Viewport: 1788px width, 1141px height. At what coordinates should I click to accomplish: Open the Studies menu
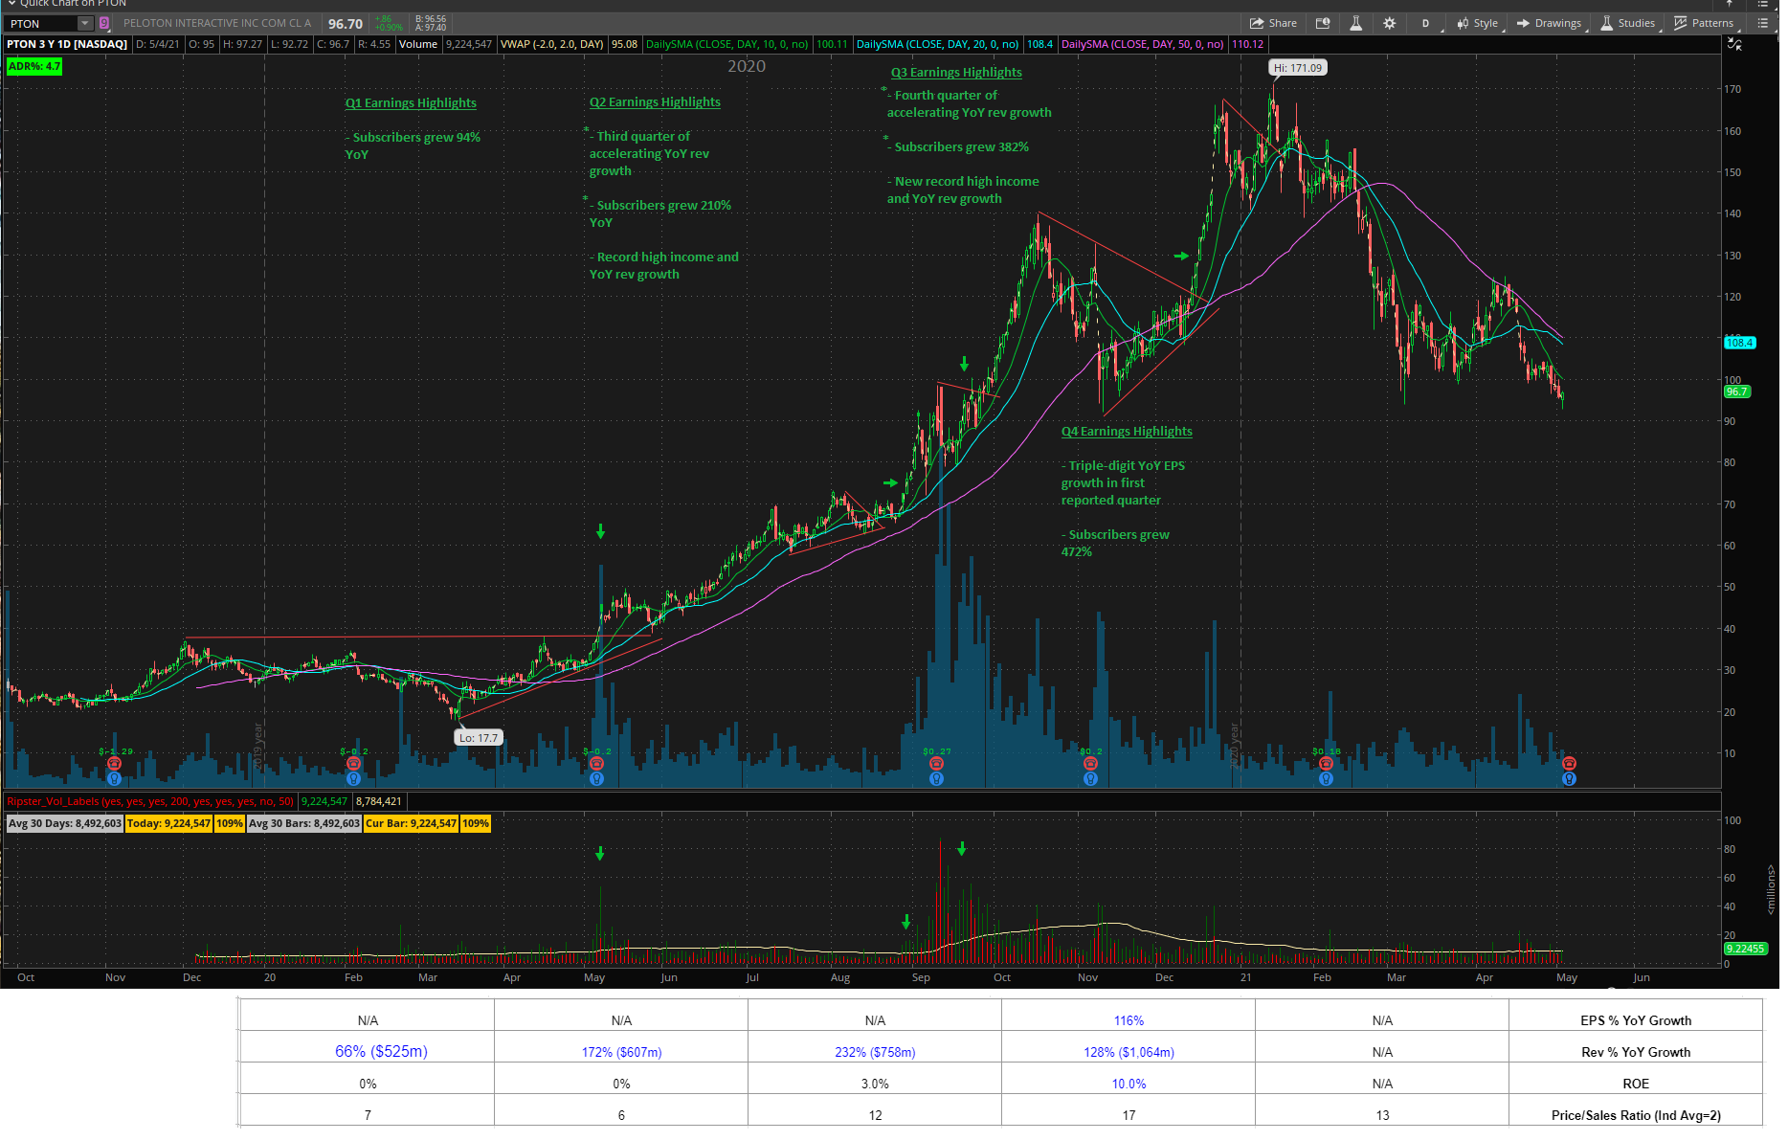1627,23
